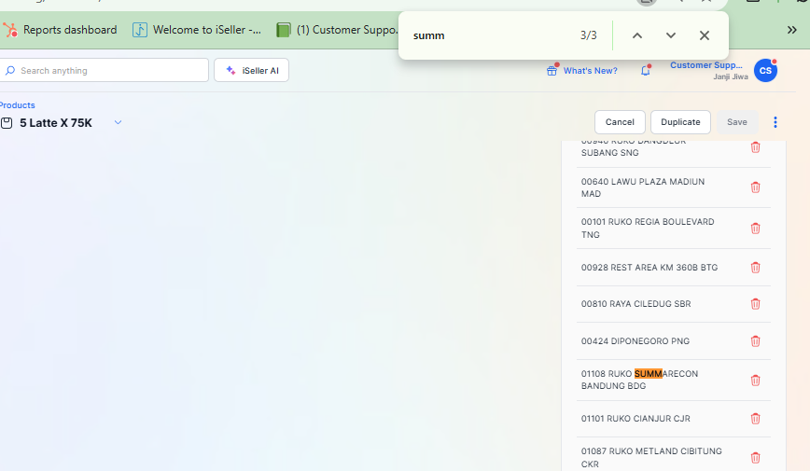Show more bookmarks with the chevron
The image size is (810, 471).
pos(791,30)
